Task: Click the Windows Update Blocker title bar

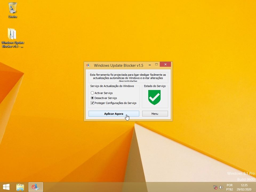Action: pos(119,65)
